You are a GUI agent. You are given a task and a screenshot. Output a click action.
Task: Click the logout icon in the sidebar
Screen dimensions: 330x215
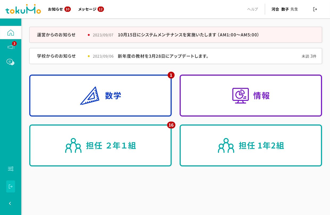[x=11, y=186]
